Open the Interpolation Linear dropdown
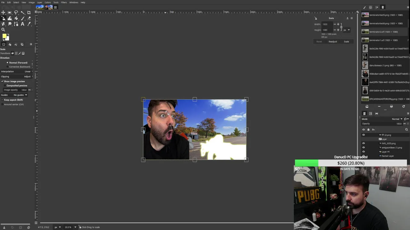The image size is (410, 230). pos(16,72)
